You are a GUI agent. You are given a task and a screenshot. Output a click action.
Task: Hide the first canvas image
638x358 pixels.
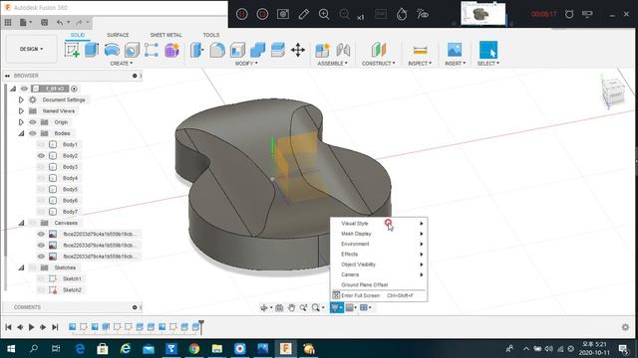coord(41,234)
